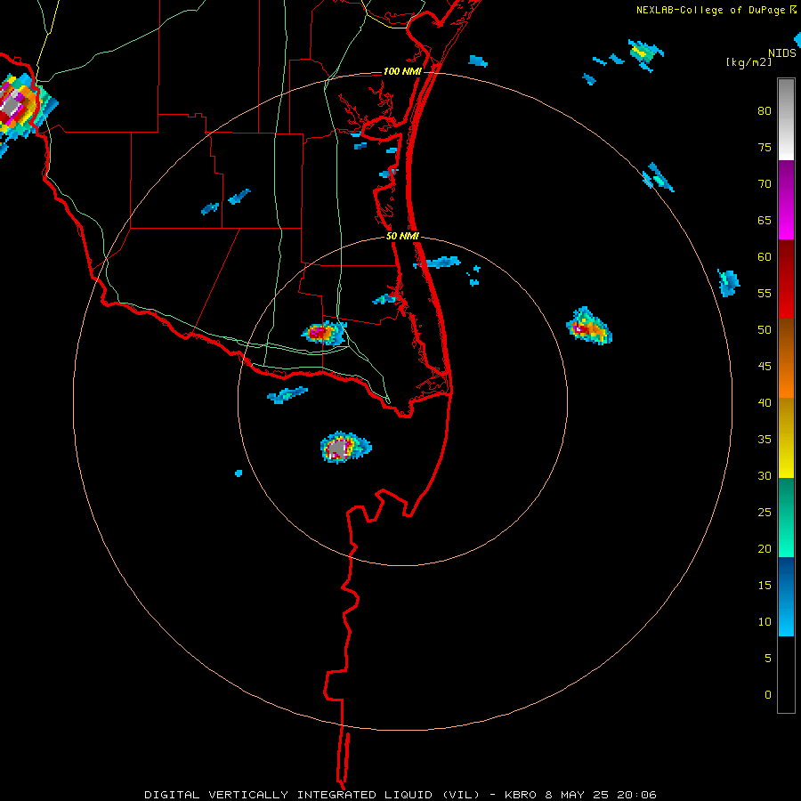This screenshot has height=801, width=801.
Task: Click the legend value '50'
Action: 765,329
